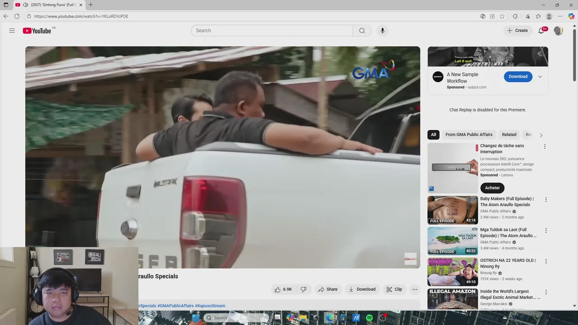
Task: Select the Related filter chip
Action: [509, 135]
